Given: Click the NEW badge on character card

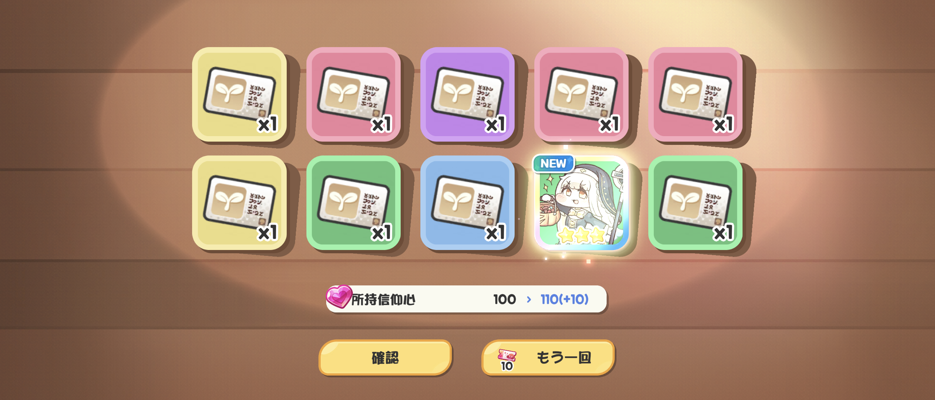Looking at the screenshot, I should coord(553,164).
